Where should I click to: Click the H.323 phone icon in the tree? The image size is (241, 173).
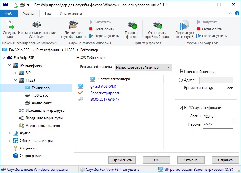[22, 80]
